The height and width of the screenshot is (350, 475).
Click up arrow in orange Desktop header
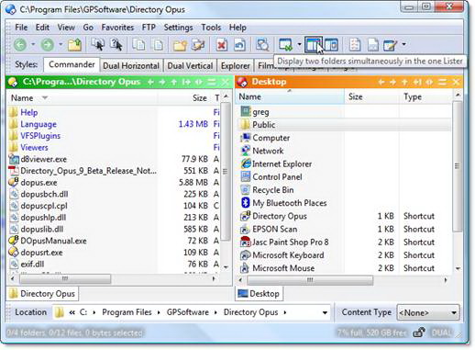404,82
